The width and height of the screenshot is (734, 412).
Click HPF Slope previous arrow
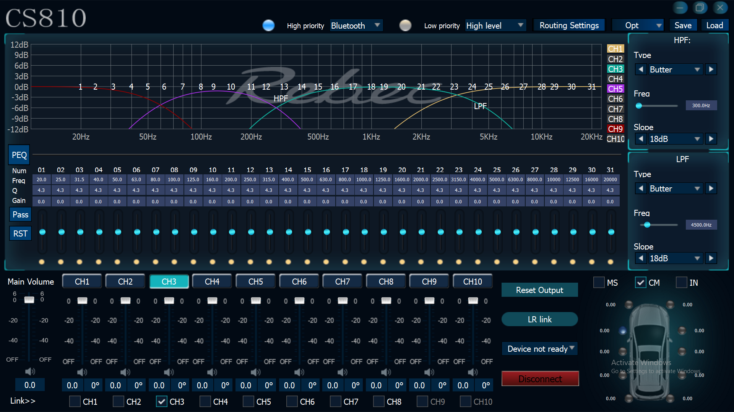pyautogui.click(x=641, y=139)
